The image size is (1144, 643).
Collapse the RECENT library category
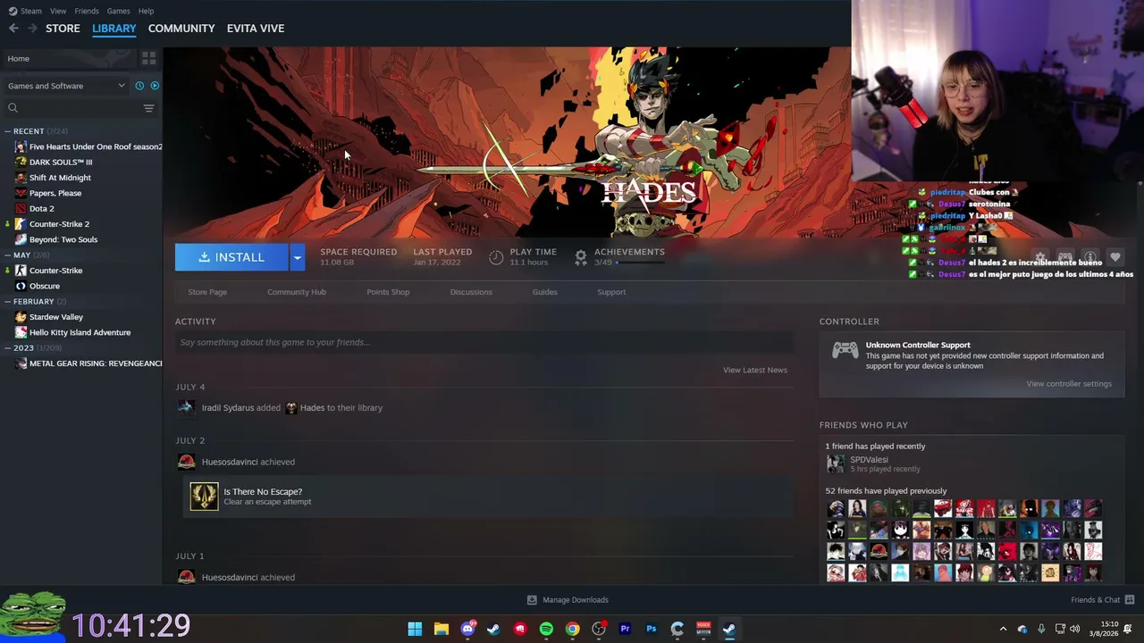(8, 131)
